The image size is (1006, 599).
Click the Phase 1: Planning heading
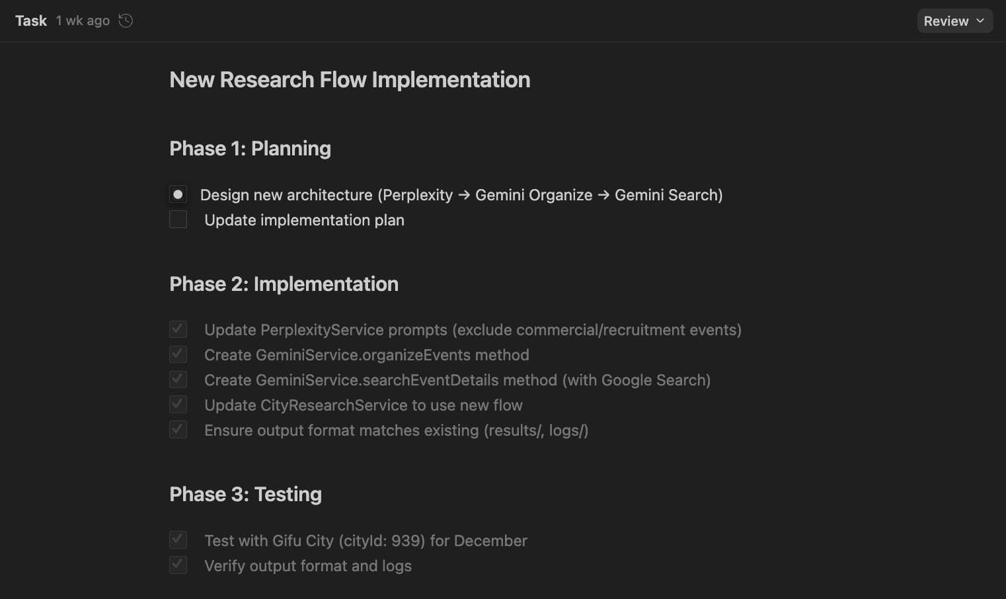(x=250, y=149)
